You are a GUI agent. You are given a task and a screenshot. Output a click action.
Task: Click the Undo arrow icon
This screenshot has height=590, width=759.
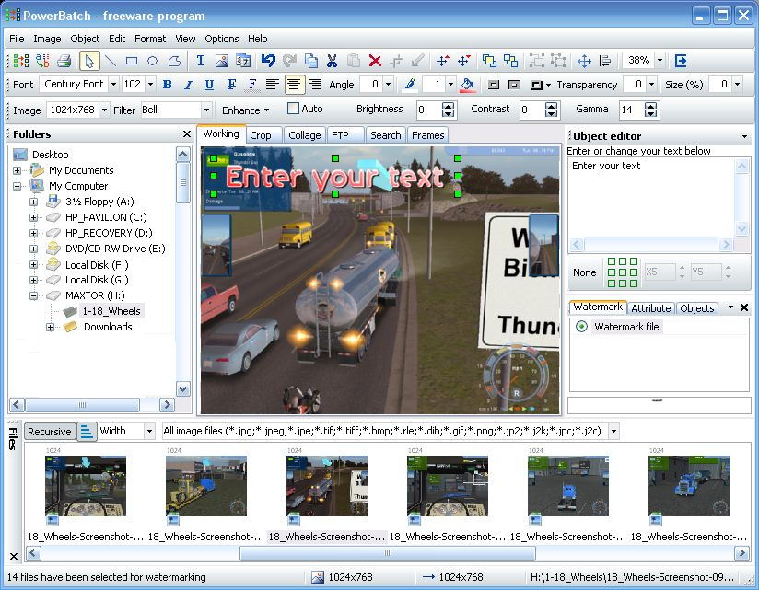pyautogui.click(x=268, y=61)
